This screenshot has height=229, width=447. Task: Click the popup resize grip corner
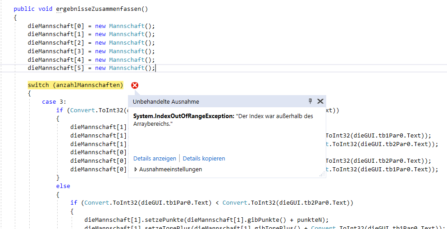click(322, 174)
